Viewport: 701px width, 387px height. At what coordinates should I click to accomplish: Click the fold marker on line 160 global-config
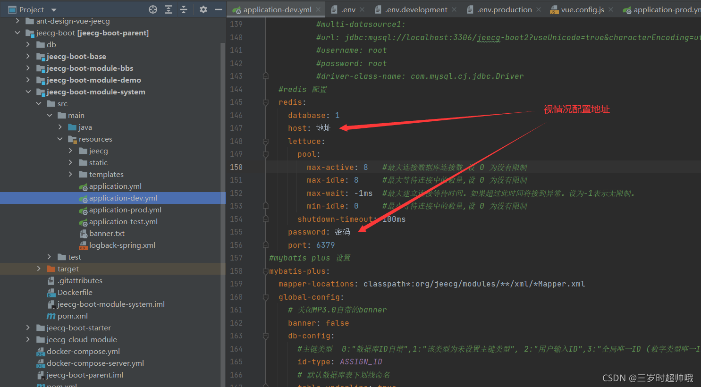(x=266, y=297)
